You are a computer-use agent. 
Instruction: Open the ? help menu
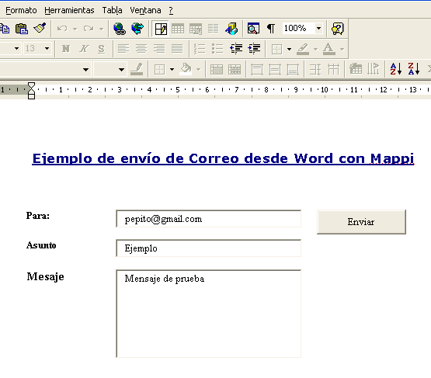(171, 10)
